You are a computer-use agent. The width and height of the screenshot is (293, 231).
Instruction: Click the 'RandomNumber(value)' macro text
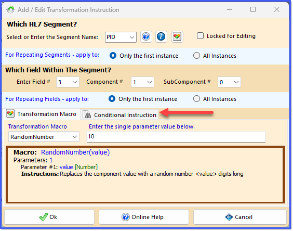click(x=75, y=152)
